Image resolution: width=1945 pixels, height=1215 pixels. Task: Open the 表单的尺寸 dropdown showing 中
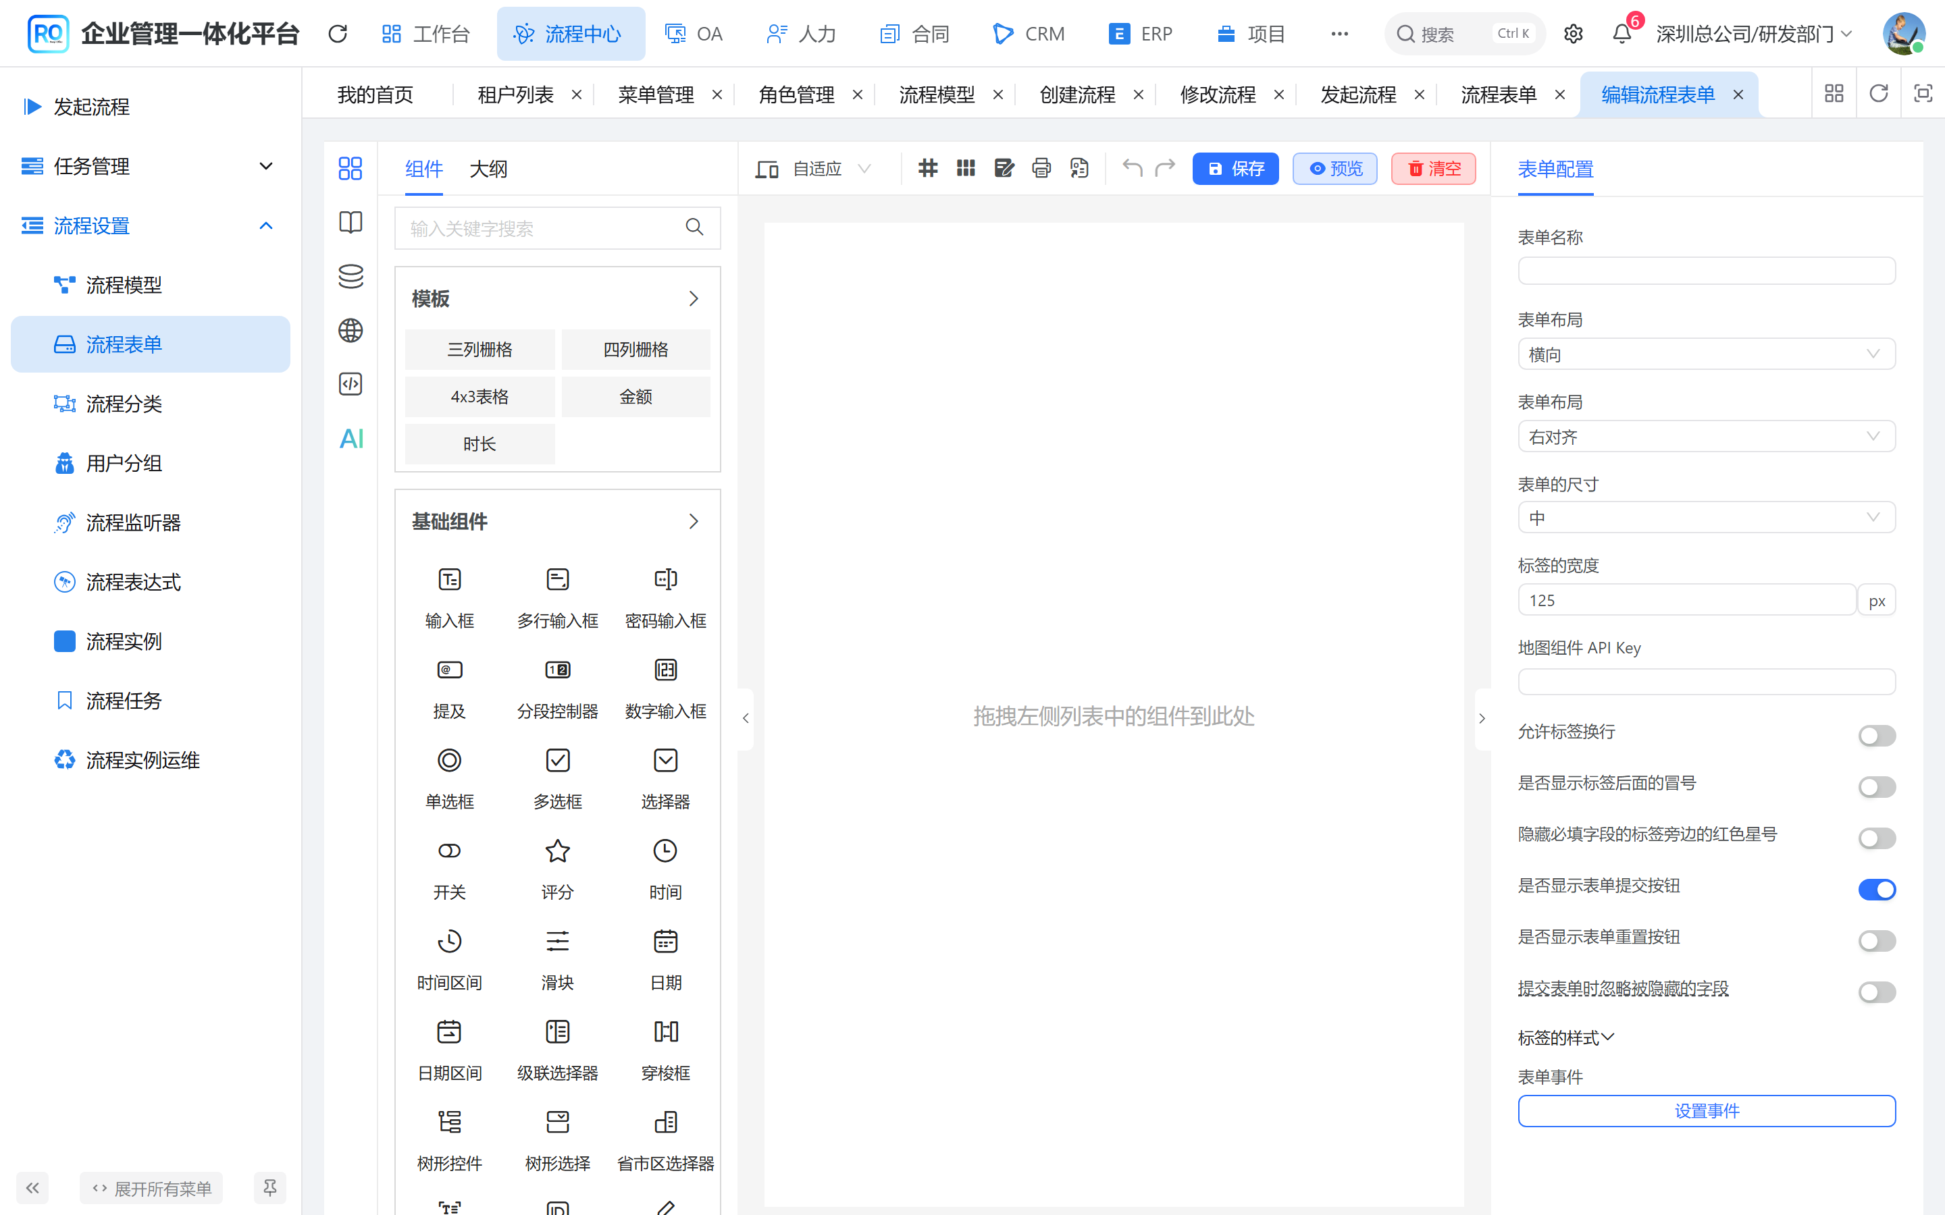[x=1707, y=518]
